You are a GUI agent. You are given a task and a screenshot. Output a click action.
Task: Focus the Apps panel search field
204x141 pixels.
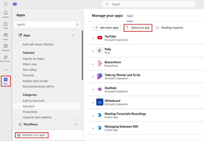(48, 24)
